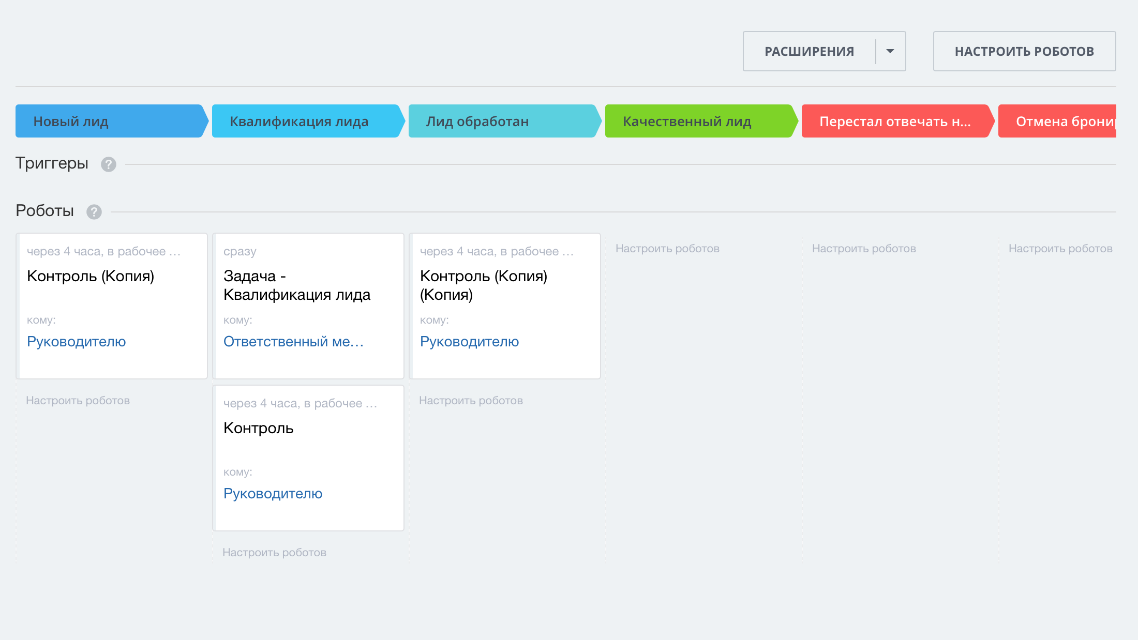The image size is (1138, 640).
Task: Click the help icon next to Триггеры
Action: coord(108,164)
